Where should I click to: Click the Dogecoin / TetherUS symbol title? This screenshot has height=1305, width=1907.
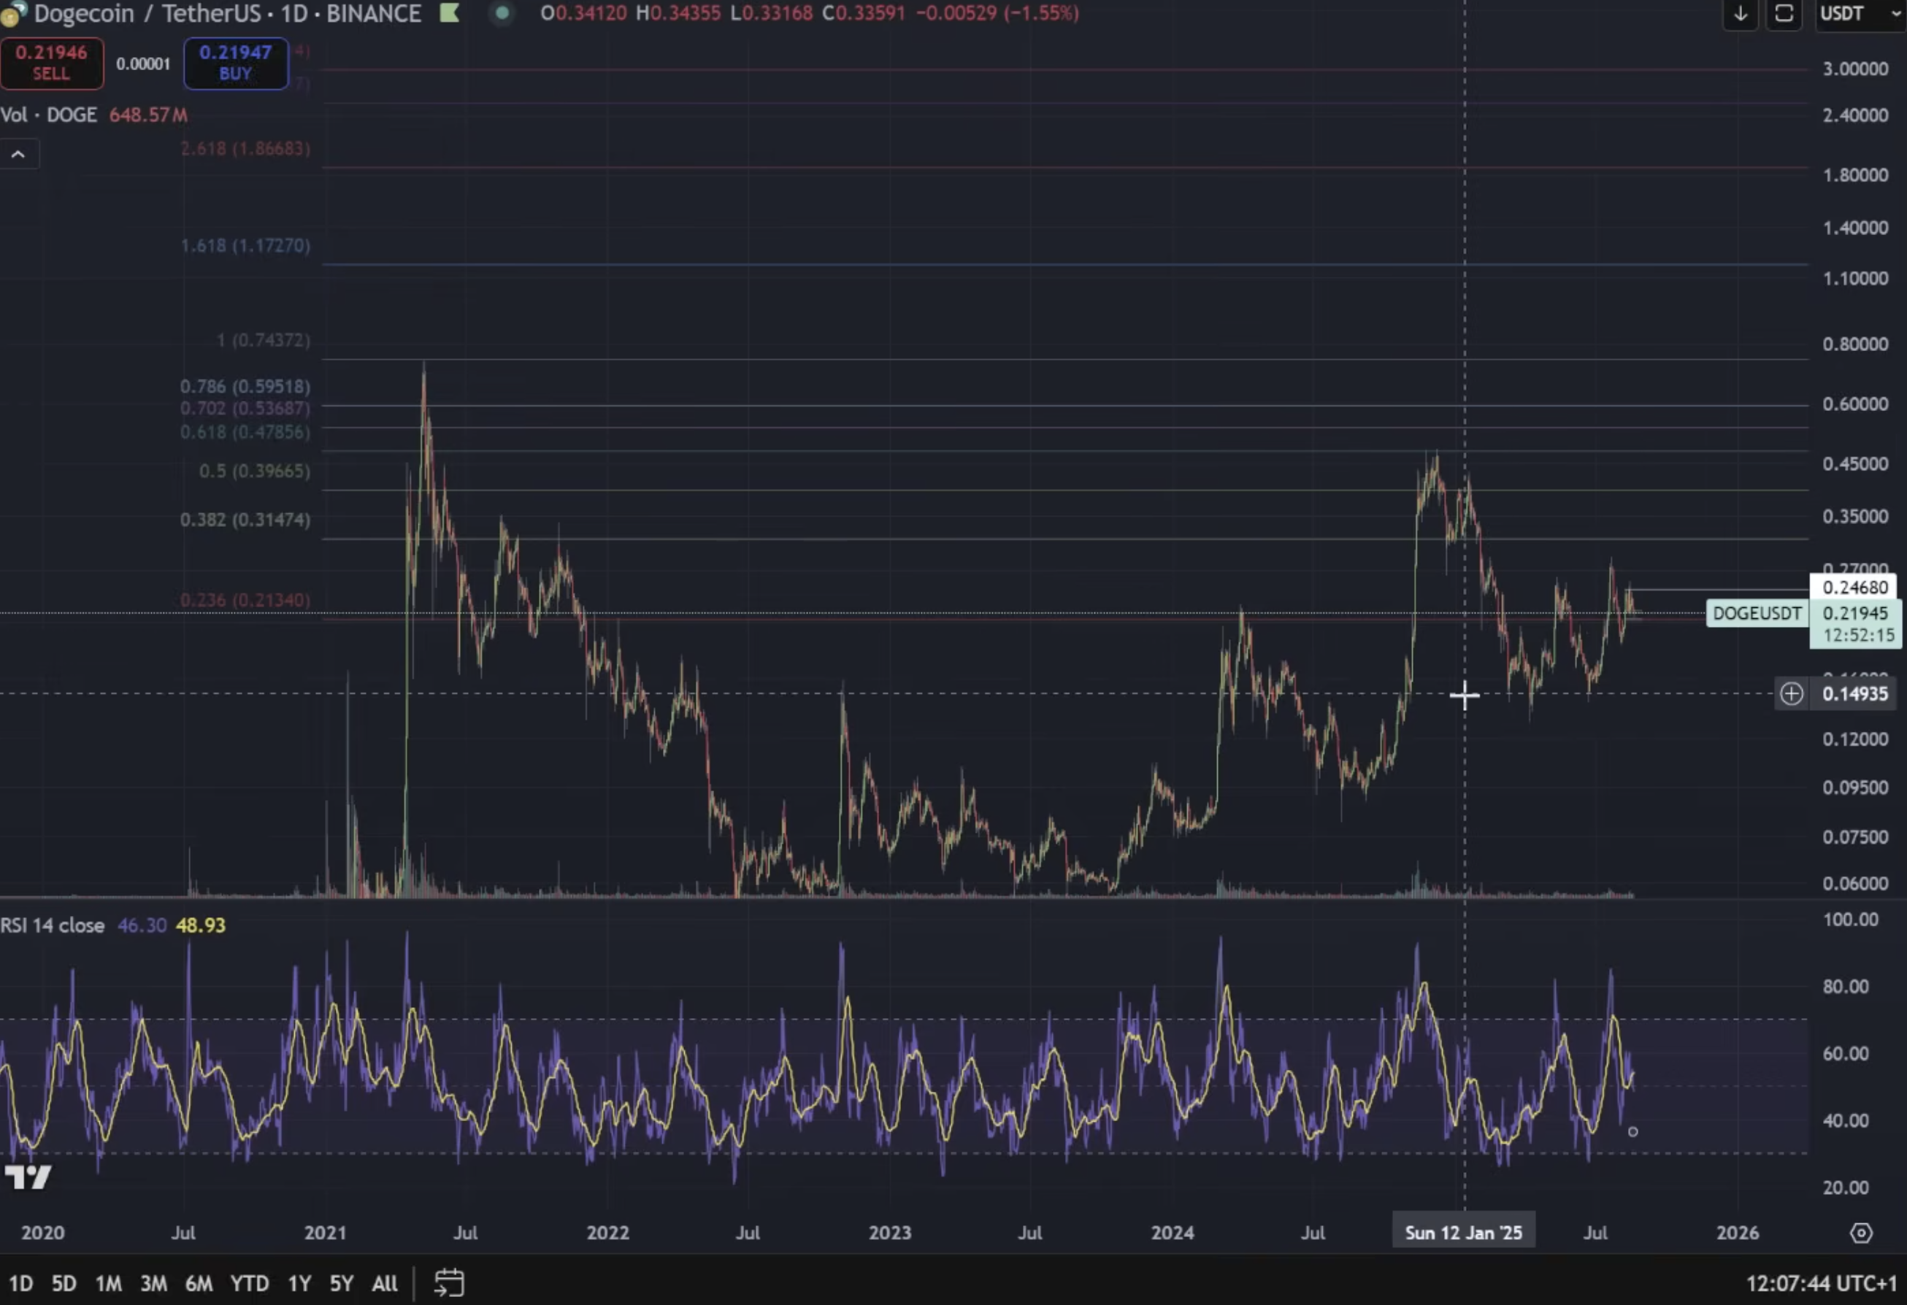tap(227, 13)
